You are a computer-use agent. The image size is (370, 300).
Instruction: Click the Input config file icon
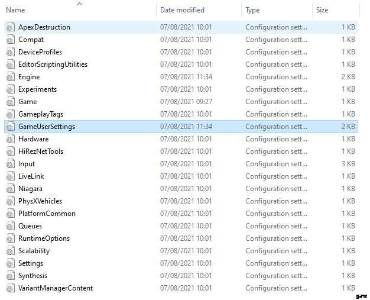click(9, 164)
